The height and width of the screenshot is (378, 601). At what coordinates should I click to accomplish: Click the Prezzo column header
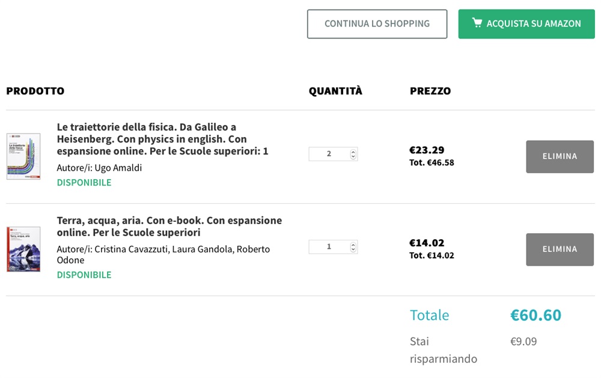(430, 91)
